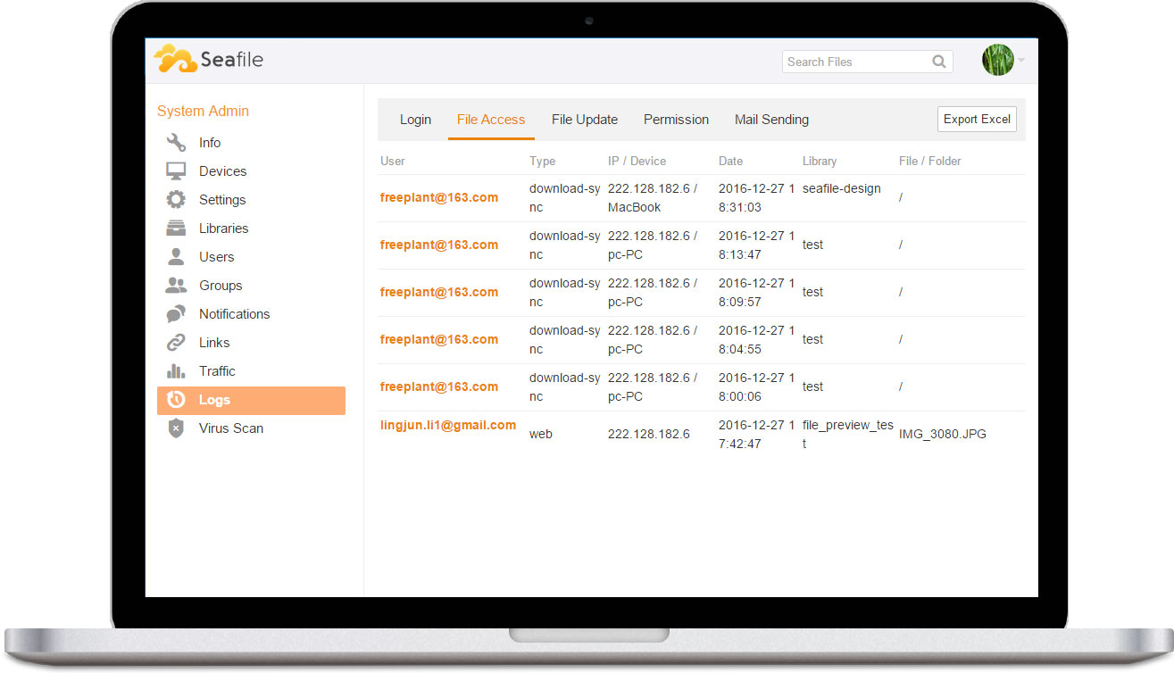The height and width of the screenshot is (673, 1174).
Task: Click the Traffic bar chart icon
Action: (176, 371)
